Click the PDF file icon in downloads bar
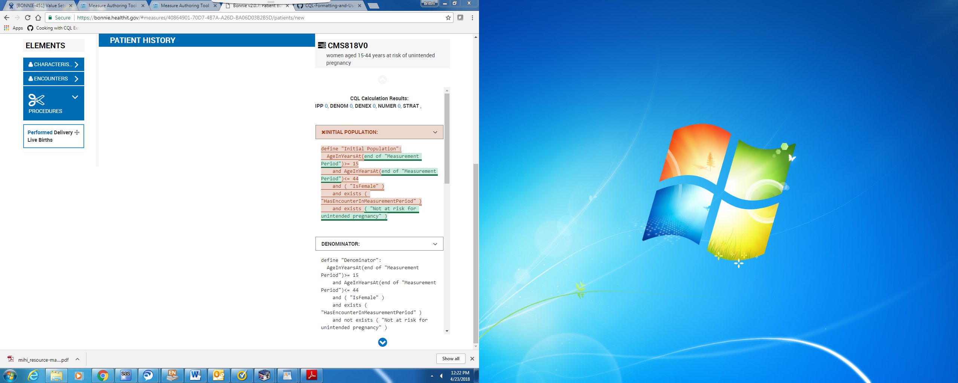 coord(11,359)
